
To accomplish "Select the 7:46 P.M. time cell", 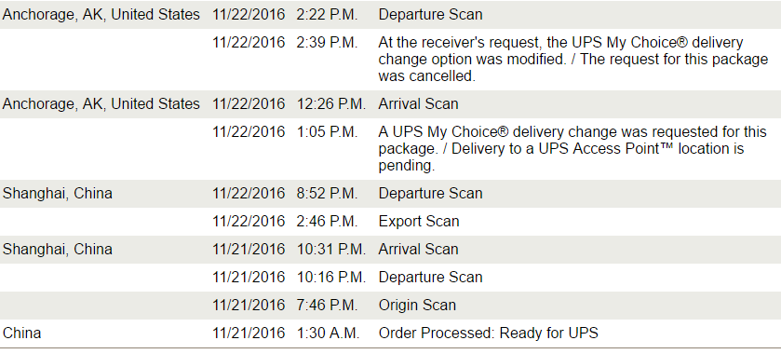I will tap(328, 306).
